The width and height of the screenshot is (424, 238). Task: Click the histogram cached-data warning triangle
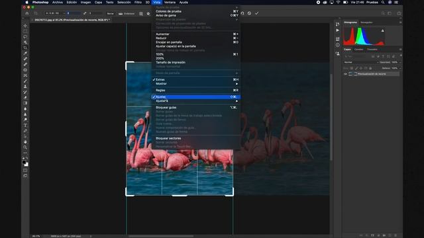(383, 30)
